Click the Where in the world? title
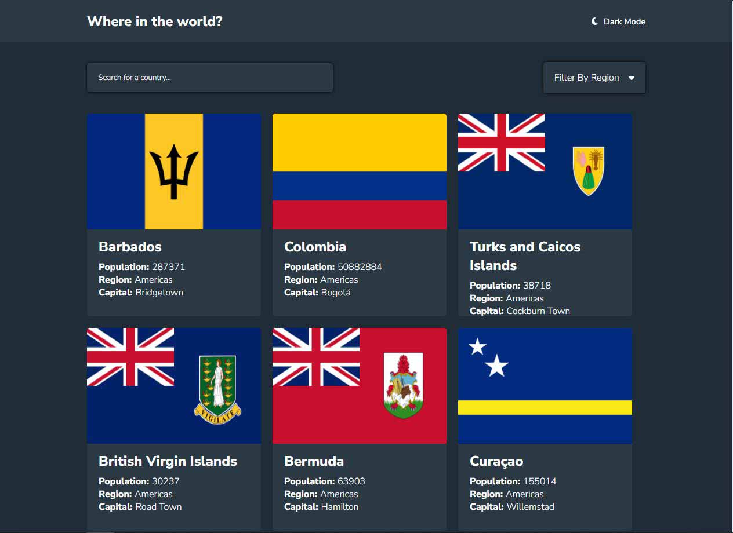The width and height of the screenshot is (733, 533). 155,21
